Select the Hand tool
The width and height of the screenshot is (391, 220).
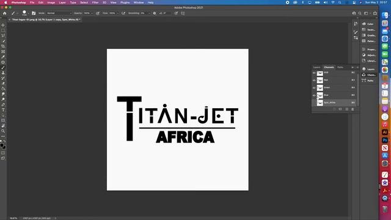[x=3, y=126]
